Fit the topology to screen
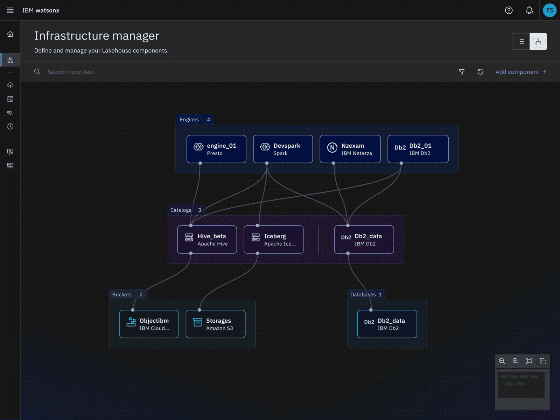Image resolution: width=560 pixels, height=420 pixels. tap(529, 361)
